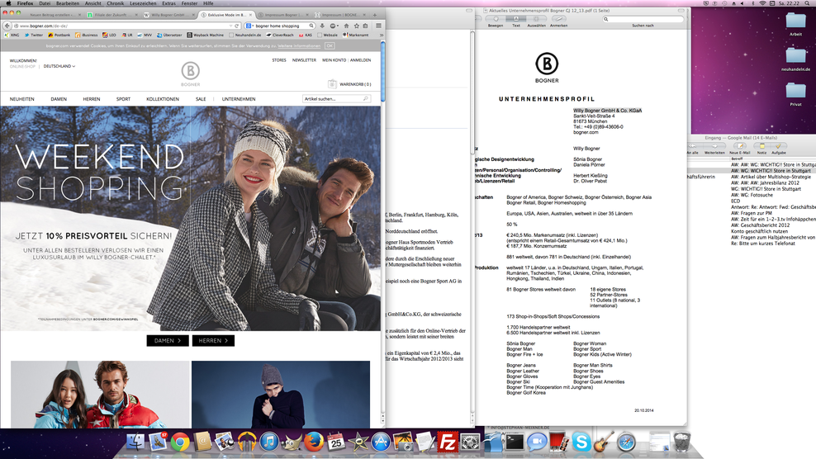Open Skype from the Dock

tap(581, 442)
